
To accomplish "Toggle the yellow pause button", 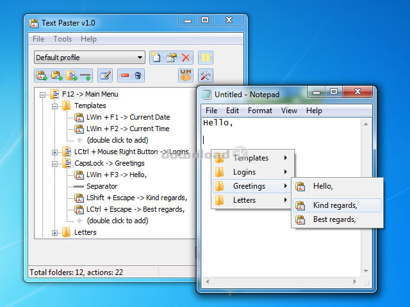I will [x=205, y=58].
